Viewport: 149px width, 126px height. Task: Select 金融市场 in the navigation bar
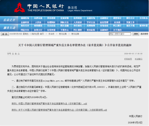click(x=91, y=18)
